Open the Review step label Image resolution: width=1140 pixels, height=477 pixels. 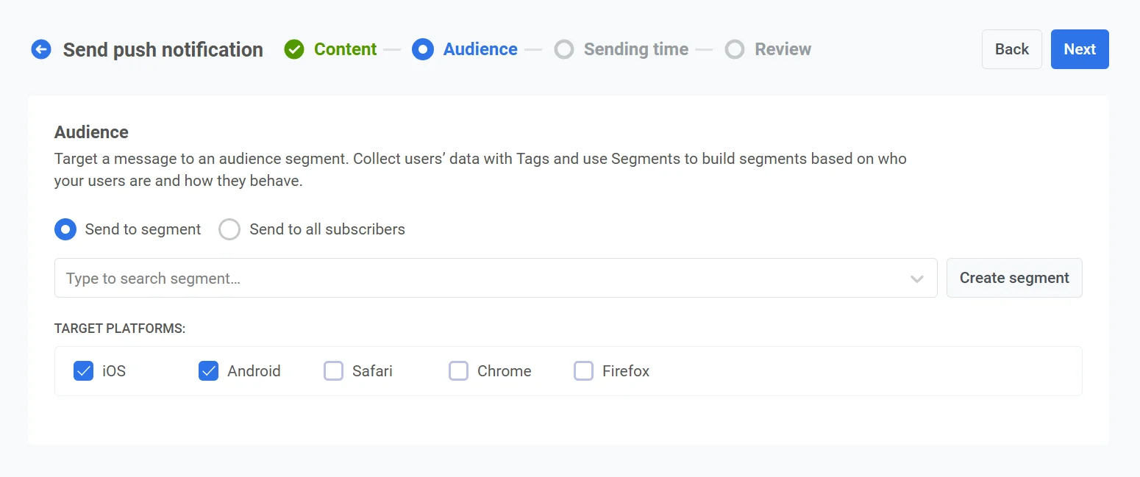(x=783, y=49)
